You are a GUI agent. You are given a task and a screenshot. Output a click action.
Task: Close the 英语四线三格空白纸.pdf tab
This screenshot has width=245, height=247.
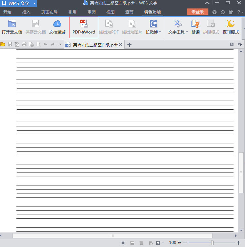120,45
